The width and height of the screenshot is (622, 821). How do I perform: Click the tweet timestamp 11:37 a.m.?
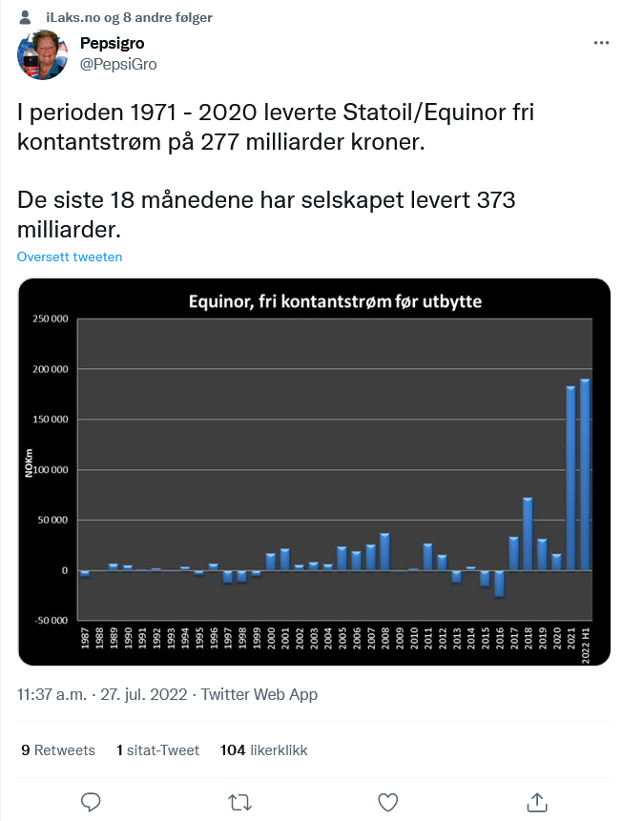(x=52, y=694)
